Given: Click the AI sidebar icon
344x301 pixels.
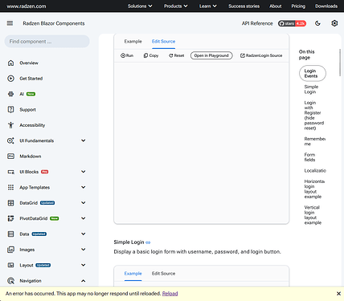Looking at the screenshot, I should (10, 94).
